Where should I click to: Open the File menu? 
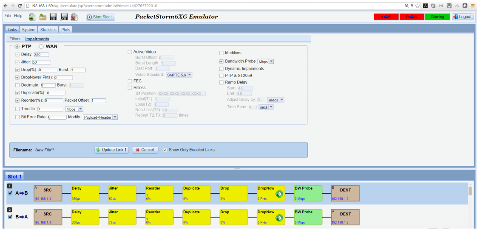(8, 16)
